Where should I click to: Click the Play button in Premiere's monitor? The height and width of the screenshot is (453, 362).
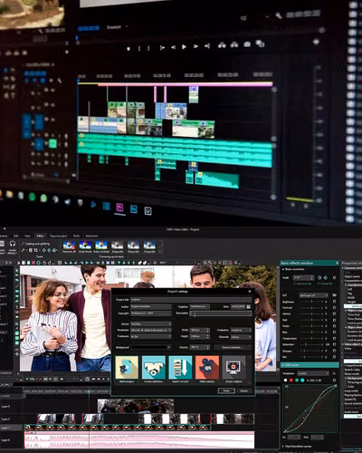click(184, 47)
